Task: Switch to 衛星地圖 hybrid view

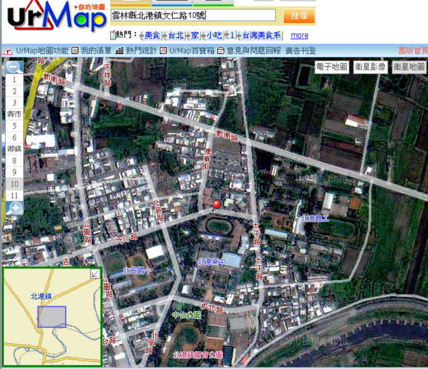Action: click(409, 67)
